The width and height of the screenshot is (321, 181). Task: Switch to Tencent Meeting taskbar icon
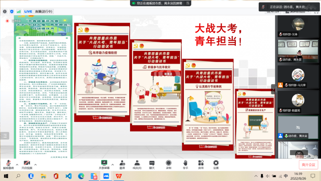point(106,176)
